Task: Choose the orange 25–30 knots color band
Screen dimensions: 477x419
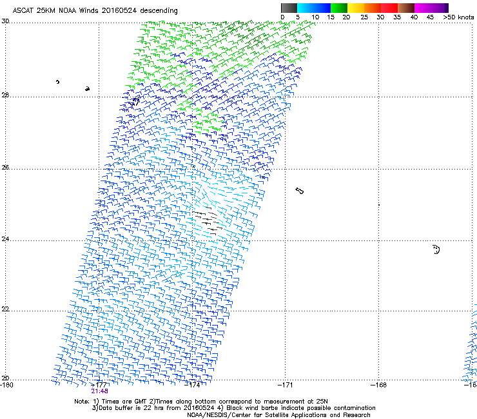Action: pyautogui.click(x=373, y=8)
